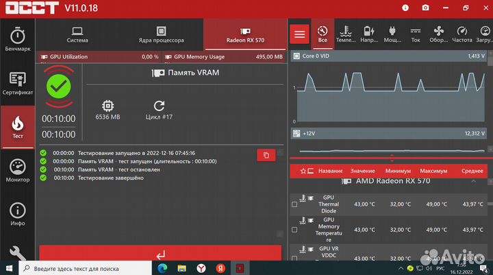Show hidden system tray icons
493x275 pixels.
(401, 268)
